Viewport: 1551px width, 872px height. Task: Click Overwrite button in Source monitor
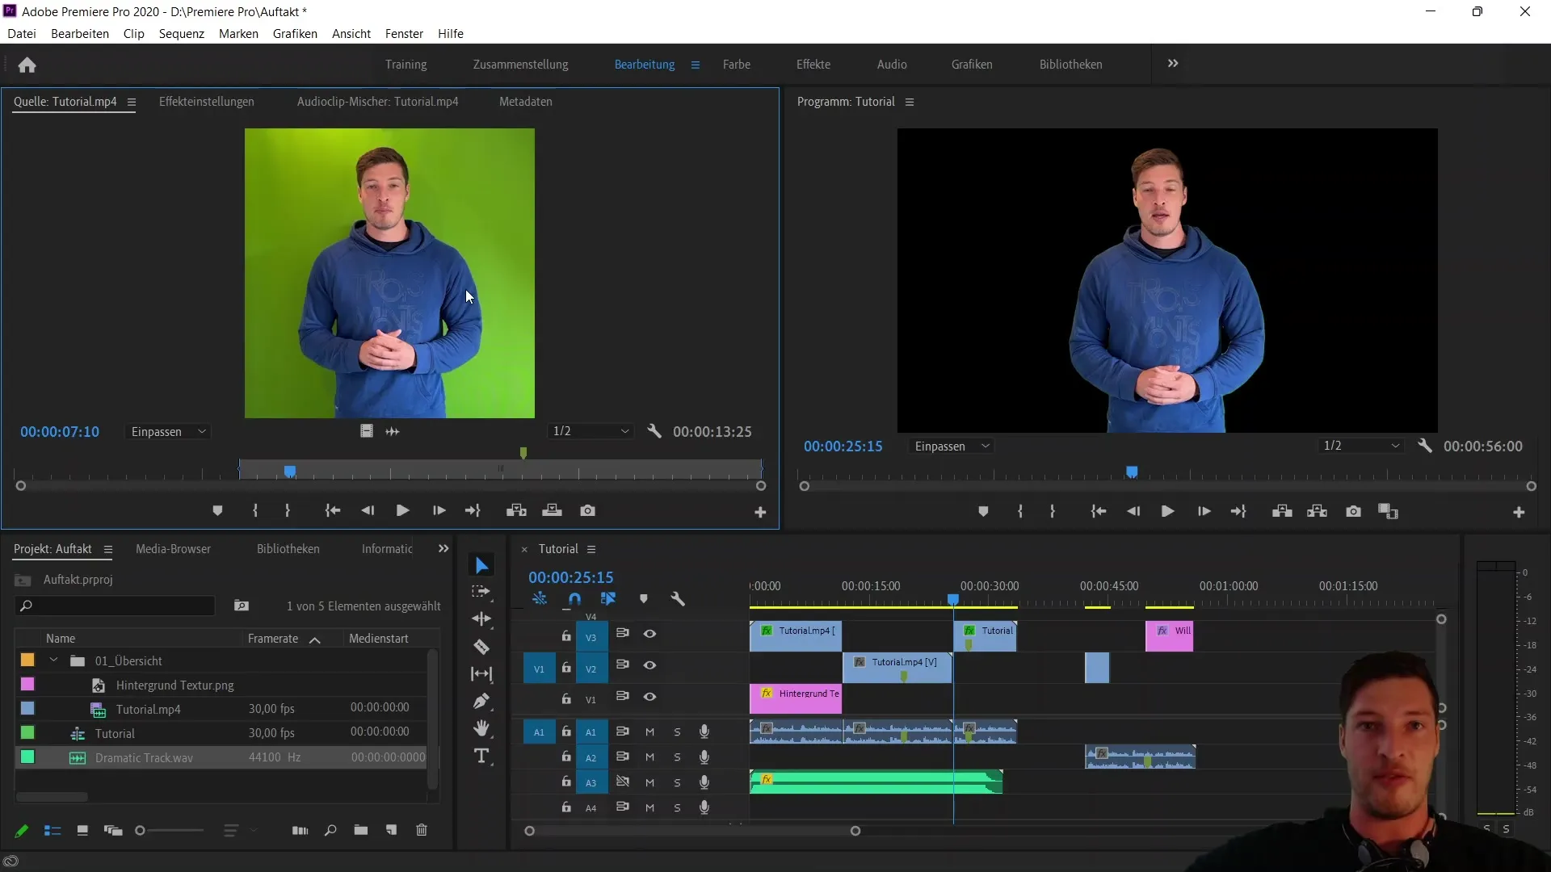click(x=552, y=511)
